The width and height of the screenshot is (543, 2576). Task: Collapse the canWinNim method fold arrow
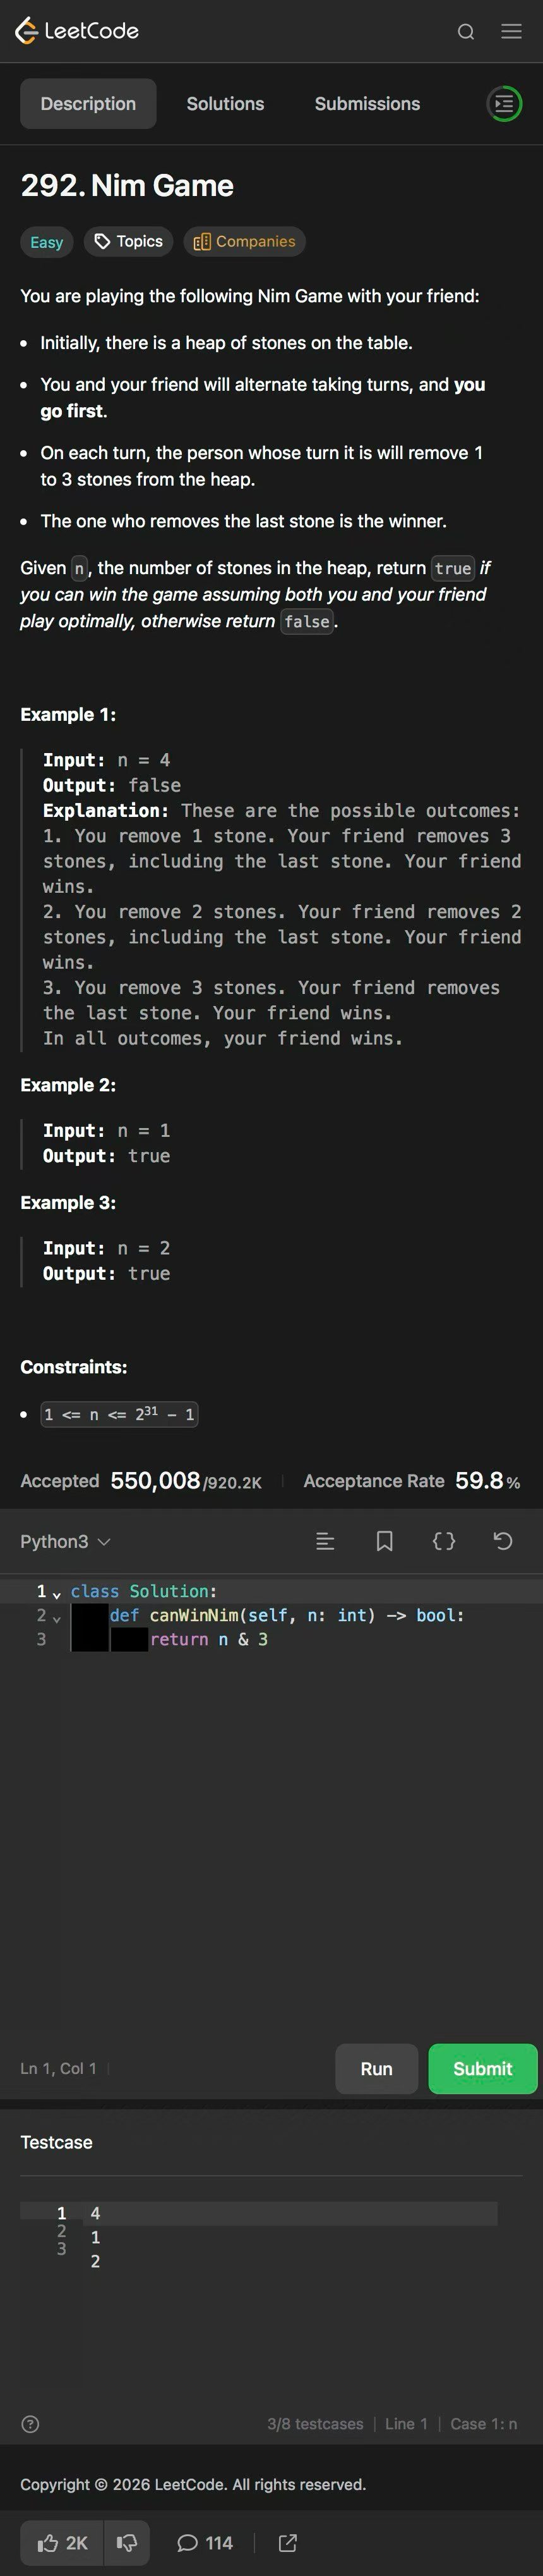coord(57,1616)
